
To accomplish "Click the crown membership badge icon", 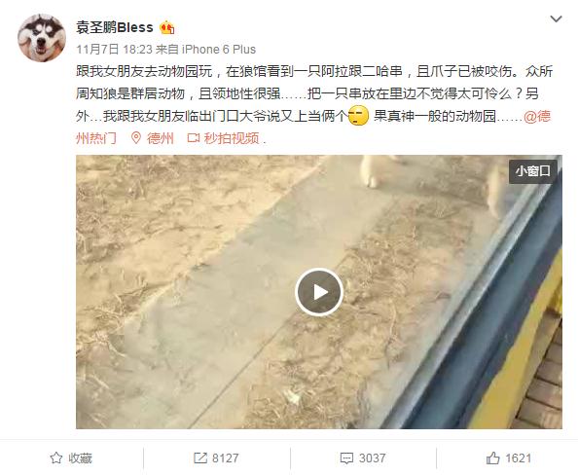I will point(167,27).
